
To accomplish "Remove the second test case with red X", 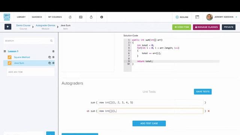I will 208,111.
